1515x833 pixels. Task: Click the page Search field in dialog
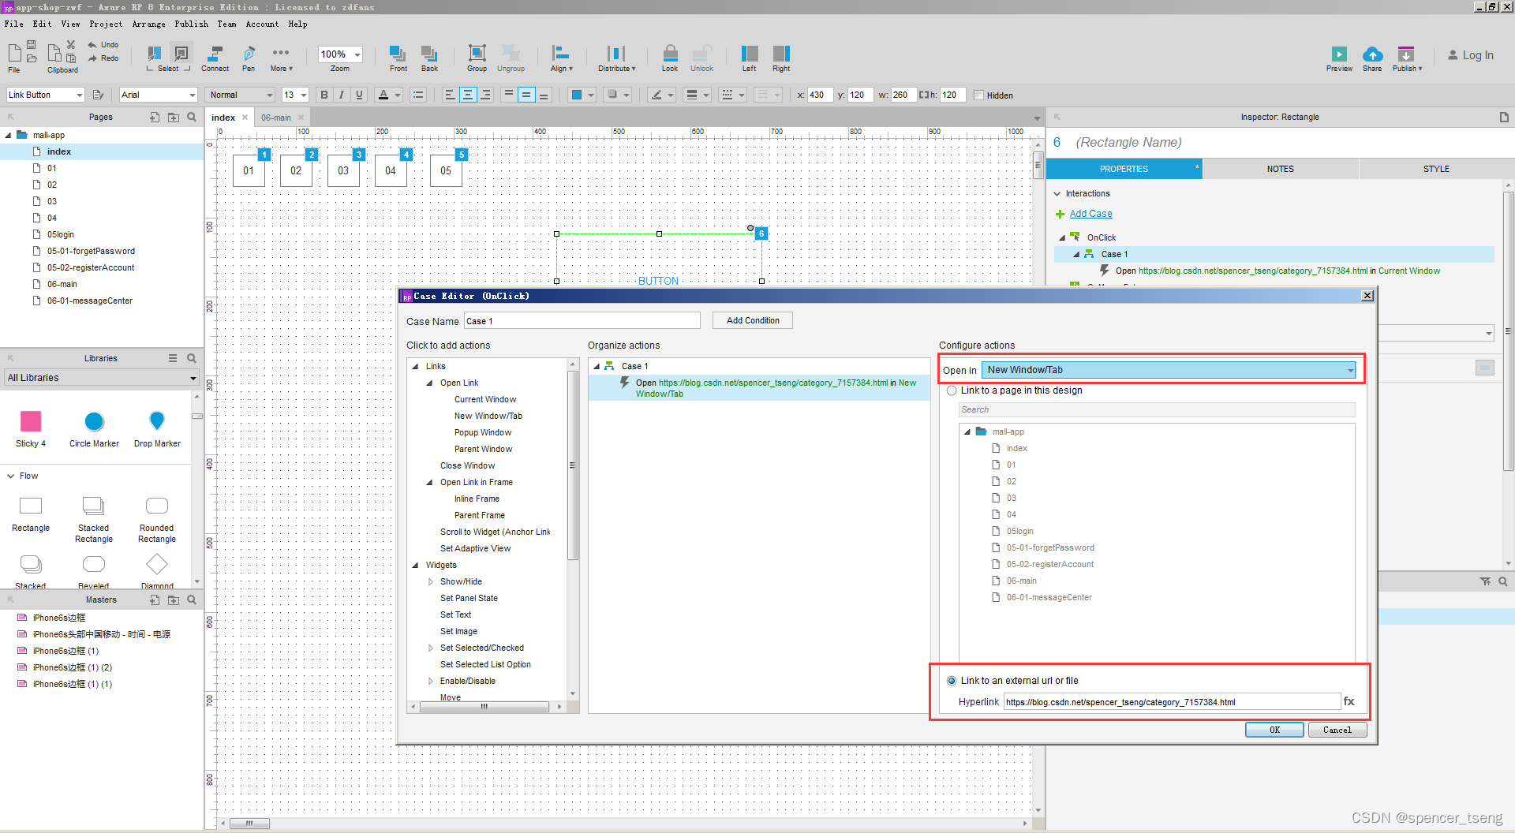pyautogui.click(x=1157, y=409)
